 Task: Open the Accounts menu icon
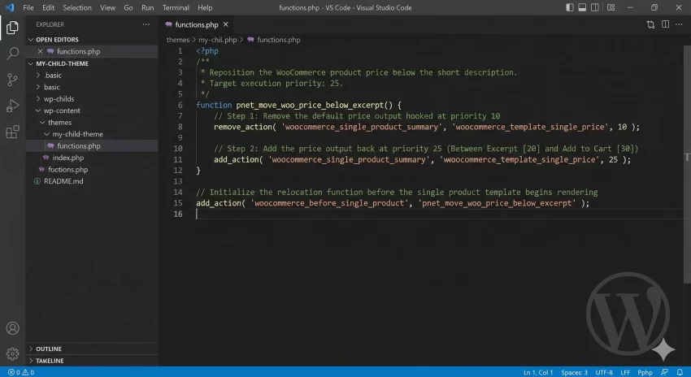12,328
